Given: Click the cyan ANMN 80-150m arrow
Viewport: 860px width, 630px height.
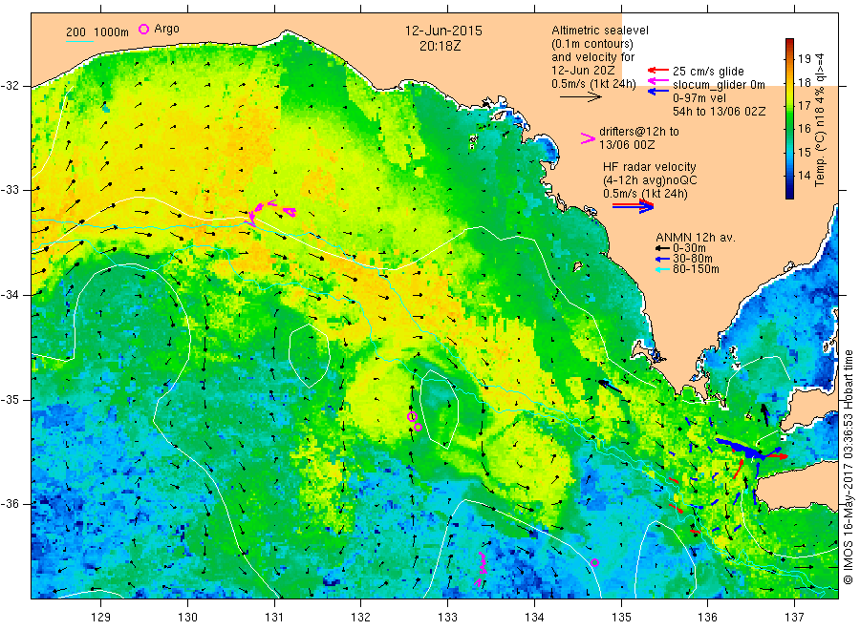Looking at the screenshot, I should [x=662, y=269].
